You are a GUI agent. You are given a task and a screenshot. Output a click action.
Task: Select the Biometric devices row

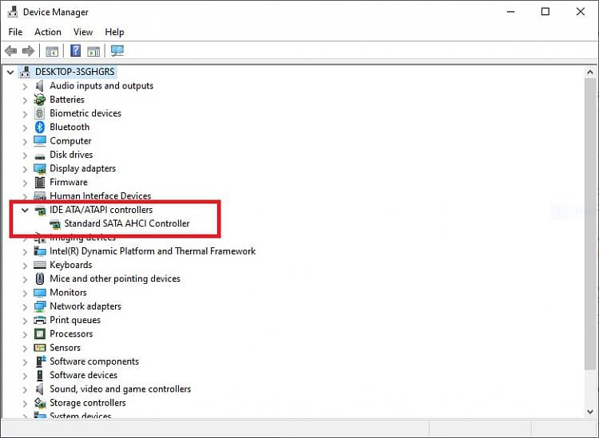click(85, 113)
